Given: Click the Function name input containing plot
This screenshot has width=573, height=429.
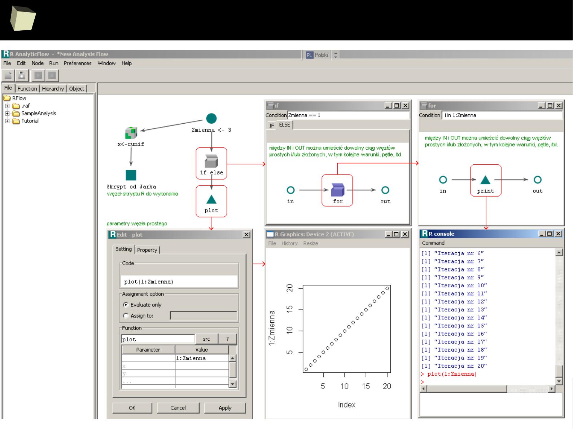Looking at the screenshot, I should pos(158,339).
